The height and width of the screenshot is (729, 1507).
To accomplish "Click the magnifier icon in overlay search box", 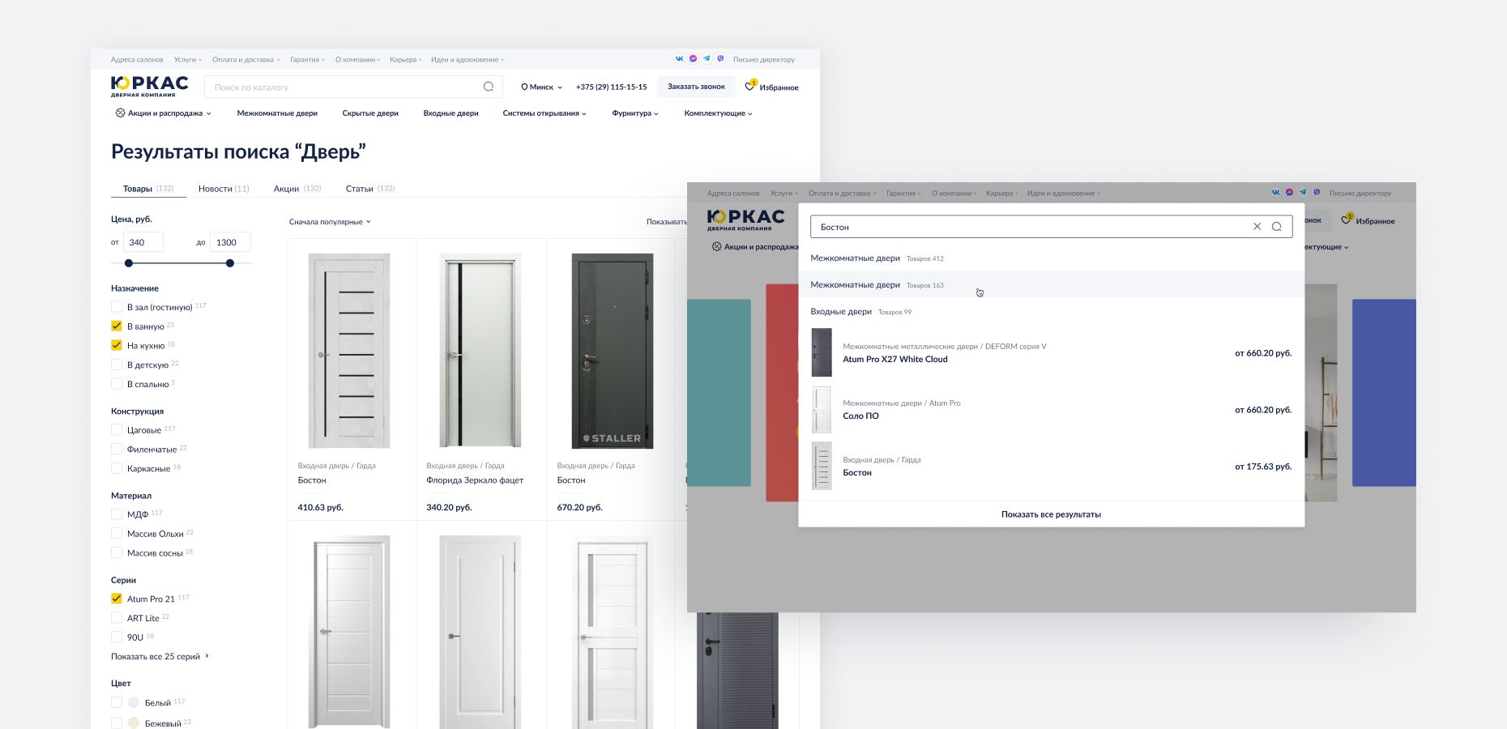I will point(1277,227).
